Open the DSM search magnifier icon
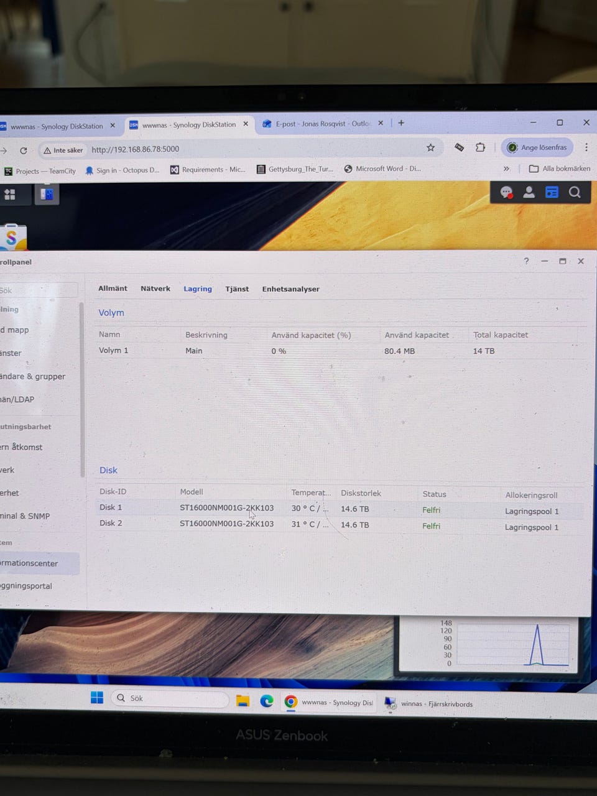597x796 pixels. (x=575, y=192)
